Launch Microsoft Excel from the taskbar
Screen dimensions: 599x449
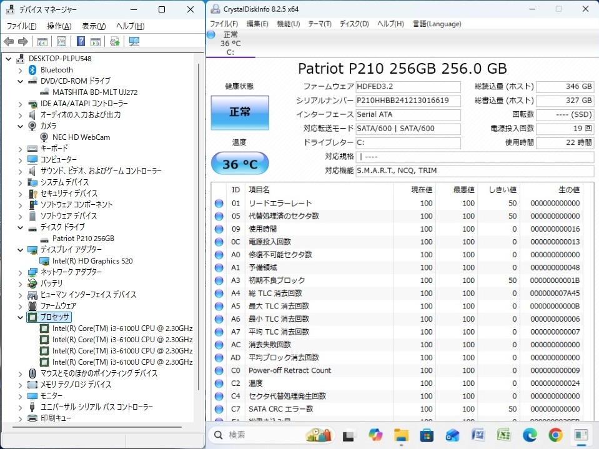point(504,435)
